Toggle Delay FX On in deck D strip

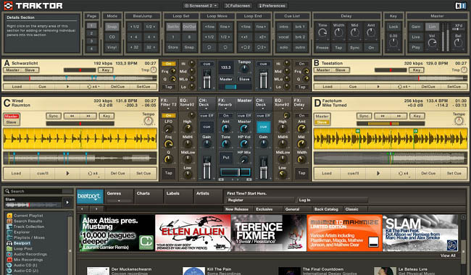tap(301, 116)
